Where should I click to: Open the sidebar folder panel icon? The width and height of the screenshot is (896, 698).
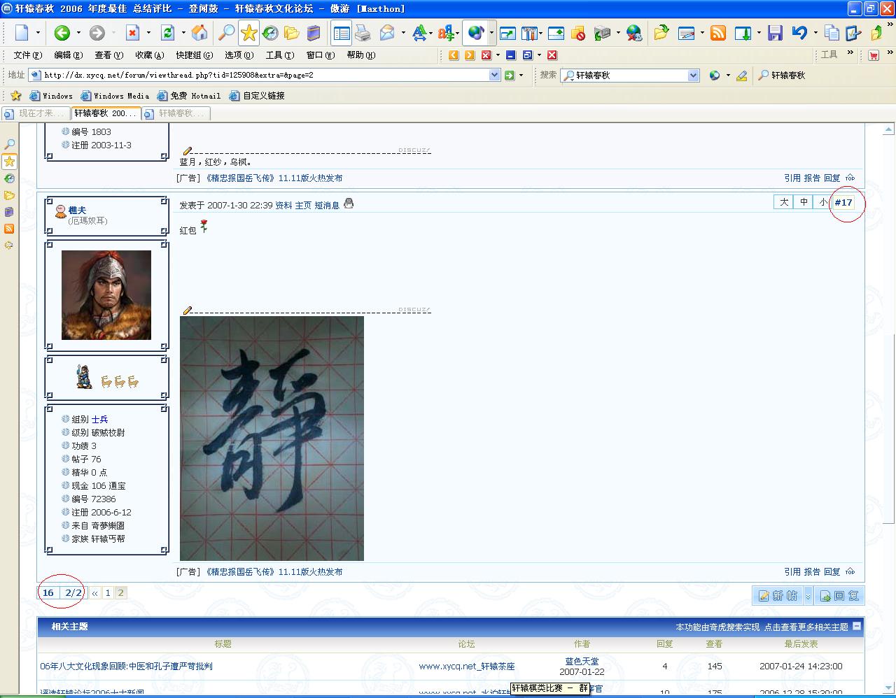coord(9,195)
